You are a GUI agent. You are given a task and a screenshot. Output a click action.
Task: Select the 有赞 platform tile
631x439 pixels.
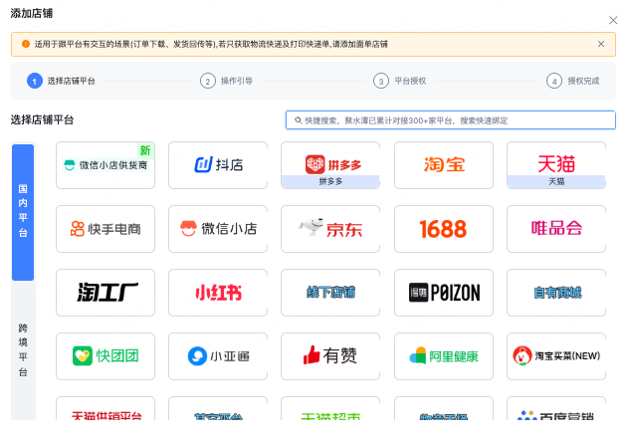click(x=330, y=356)
